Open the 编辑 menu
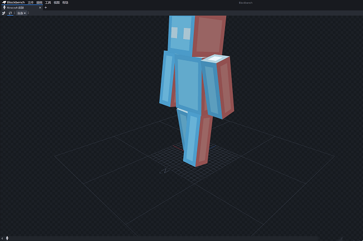The image size is (363, 241). (39, 2)
